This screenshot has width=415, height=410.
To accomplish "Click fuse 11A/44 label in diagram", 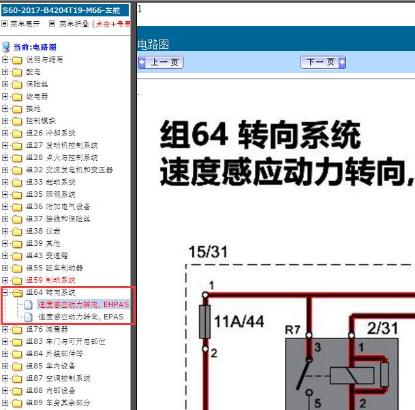I will 239,321.
